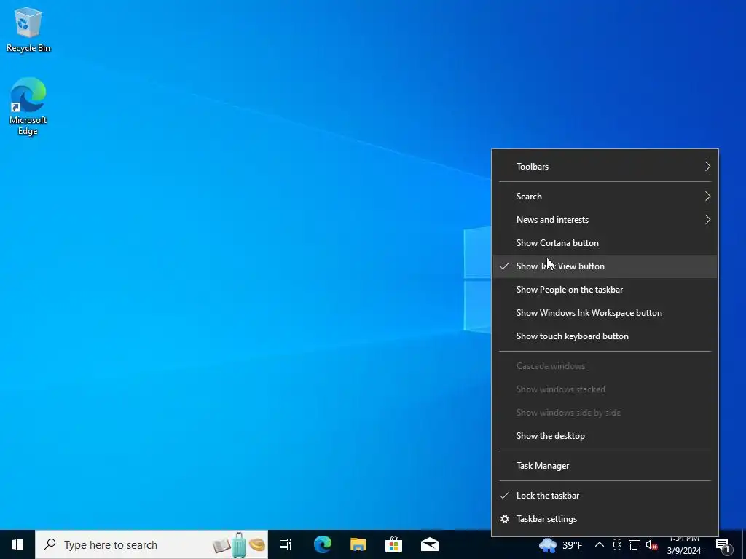Image resolution: width=746 pixels, height=559 pixels.
Task: Open the Recycle Bin desktop icon
Action: tap(28, 30)
